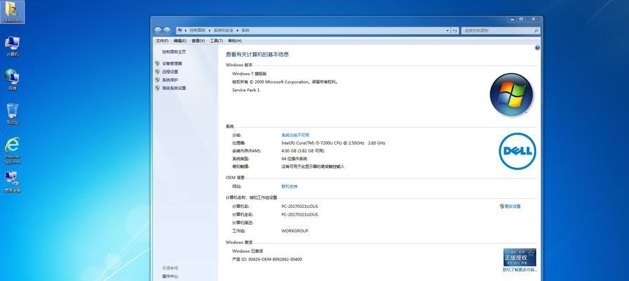Open 设备管理器 (Device Manager) link
Viewport: 629px width, 281px height.
coord(172,64)
